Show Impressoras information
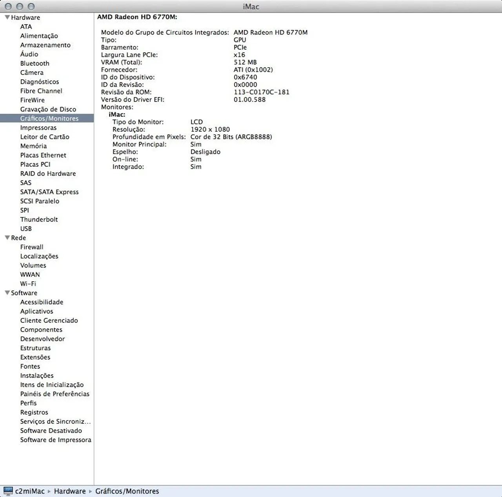This screenshot has height=497, width=502. tap(38, 127)
